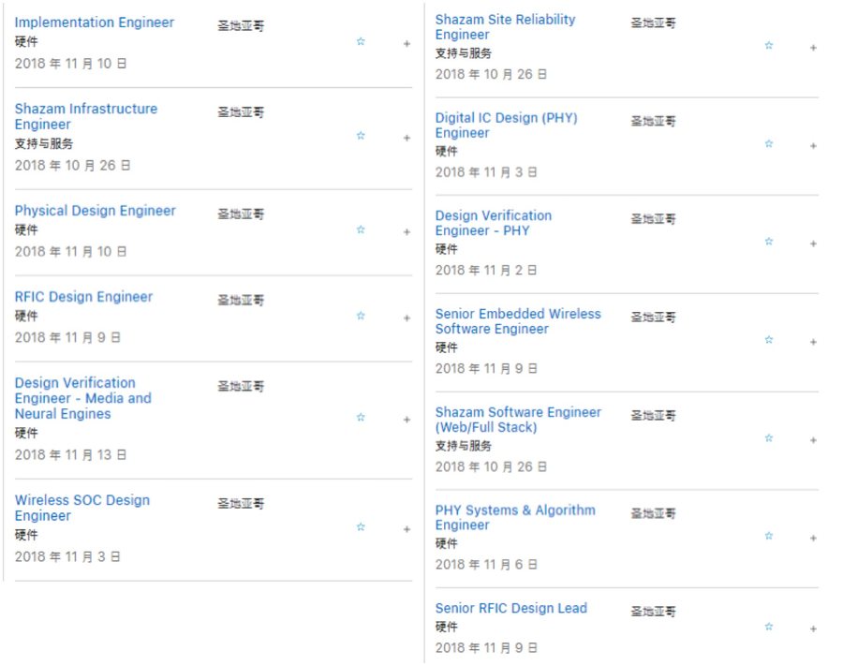Favorite the Wireless SOC Design Engineer role
The width and height of the screenshot is (843, 665).
(x=361, y=526)
